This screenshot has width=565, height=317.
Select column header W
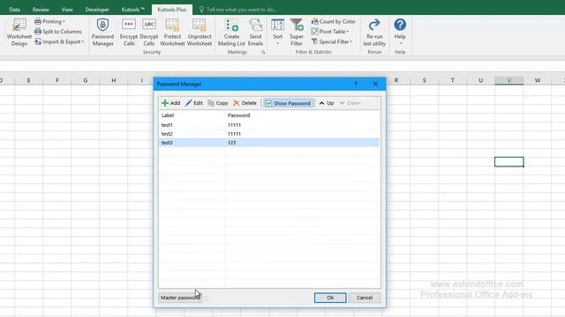click(x=538, y=80)
